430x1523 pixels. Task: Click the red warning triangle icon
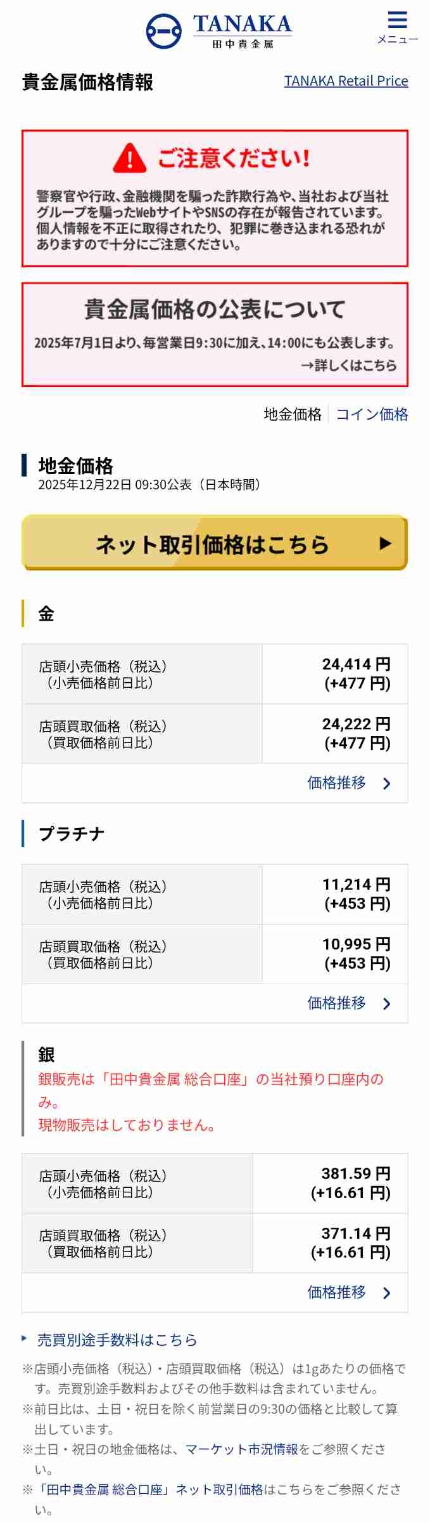coord(130,158)
